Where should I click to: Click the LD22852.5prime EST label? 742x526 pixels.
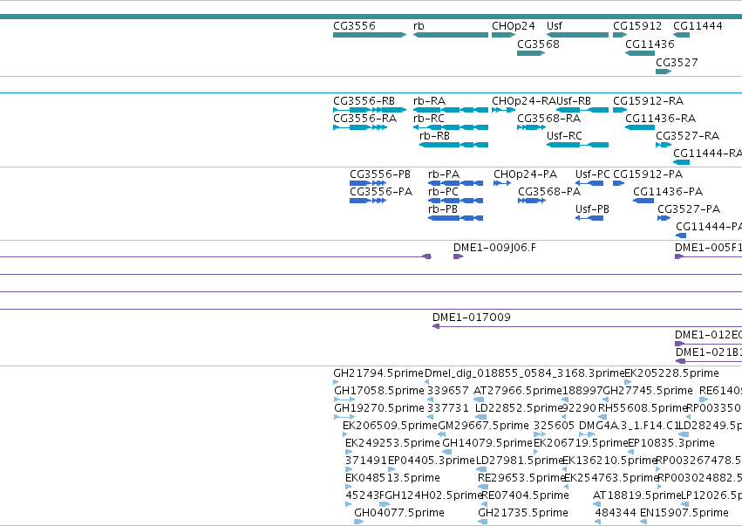[x=518, y=408]
